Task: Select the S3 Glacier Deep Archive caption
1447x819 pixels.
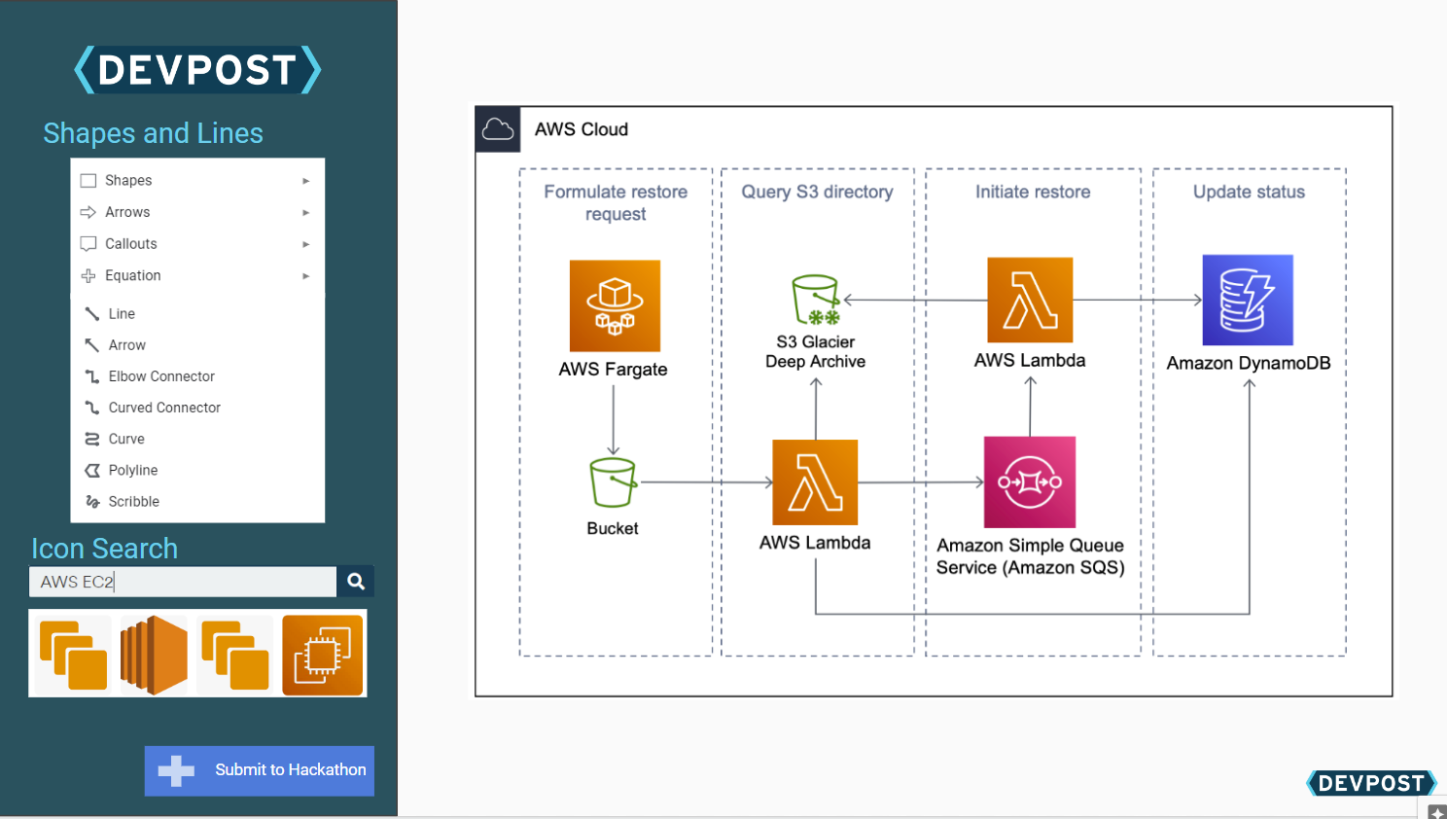Action: (x=815, y=352)
